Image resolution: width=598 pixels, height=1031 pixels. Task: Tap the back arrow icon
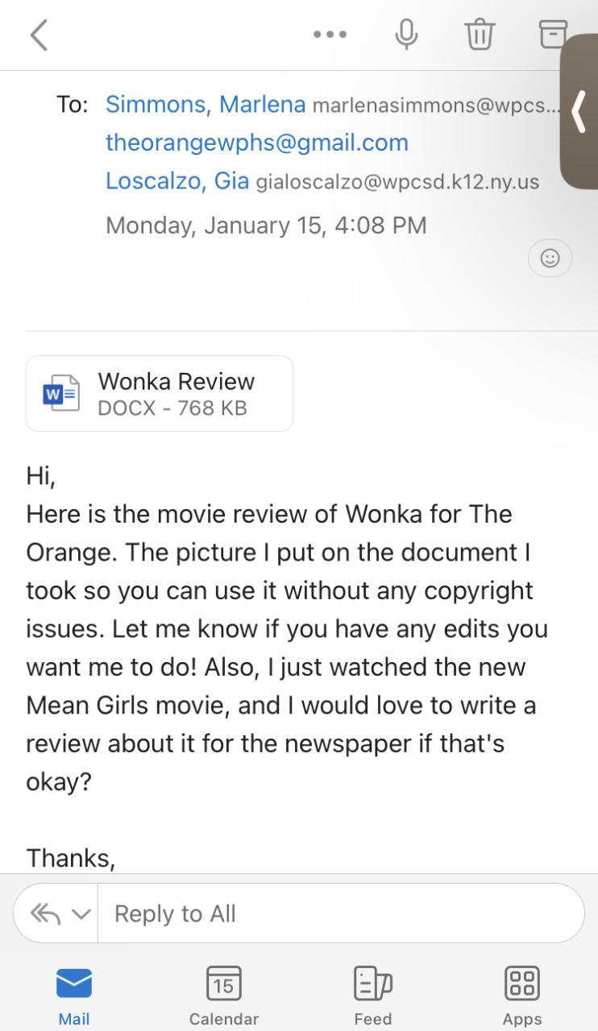(x=39, y=35)
